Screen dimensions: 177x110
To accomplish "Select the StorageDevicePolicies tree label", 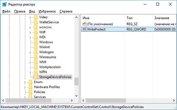I will [x=55, y=77].
